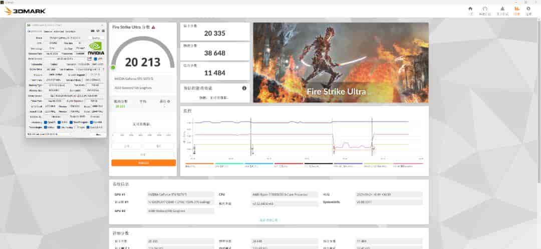Click the orange button below the score panel

tap(144, 162)
